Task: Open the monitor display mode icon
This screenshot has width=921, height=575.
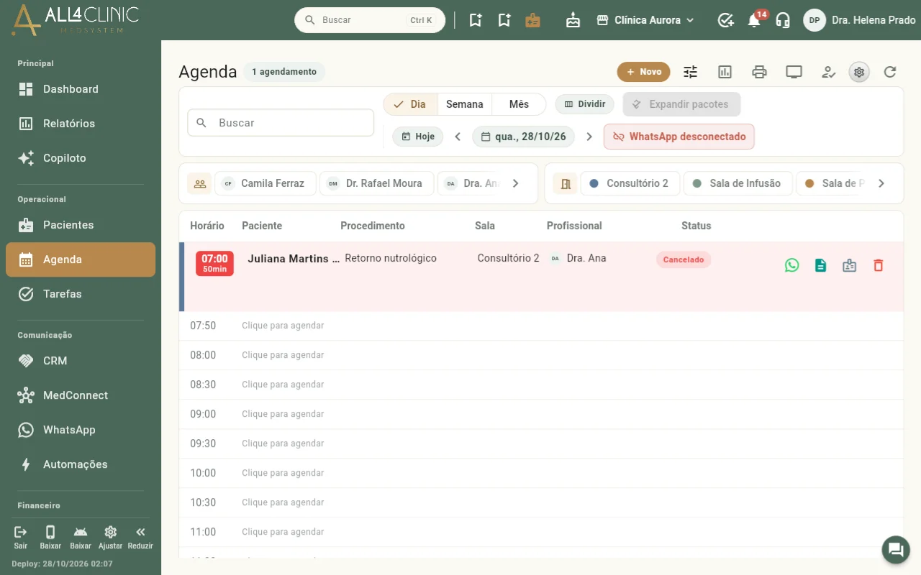Action: [x=794, y=72]
